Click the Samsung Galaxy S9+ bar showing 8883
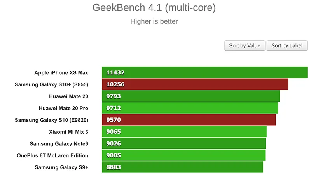311x174 pixels. (x=182, y=167)
